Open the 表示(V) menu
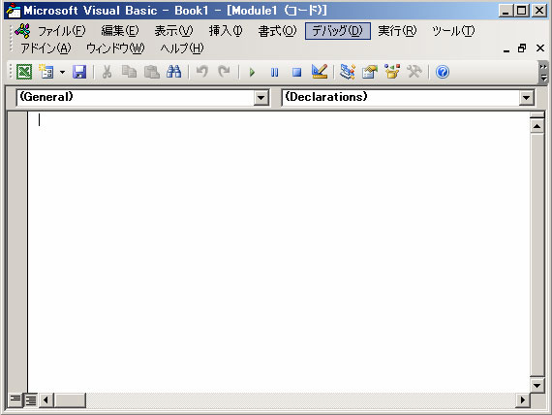The image size is (552, 415). [173, 31]
